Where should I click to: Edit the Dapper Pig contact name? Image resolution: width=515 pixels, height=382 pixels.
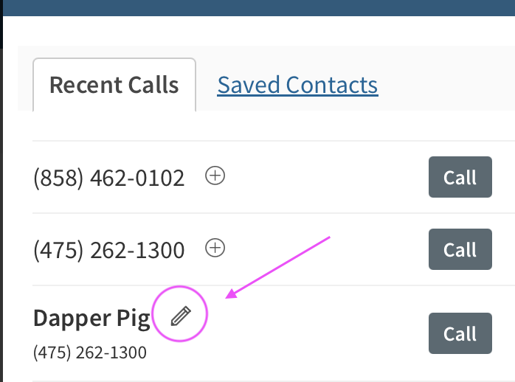click(x=180, y=316)
